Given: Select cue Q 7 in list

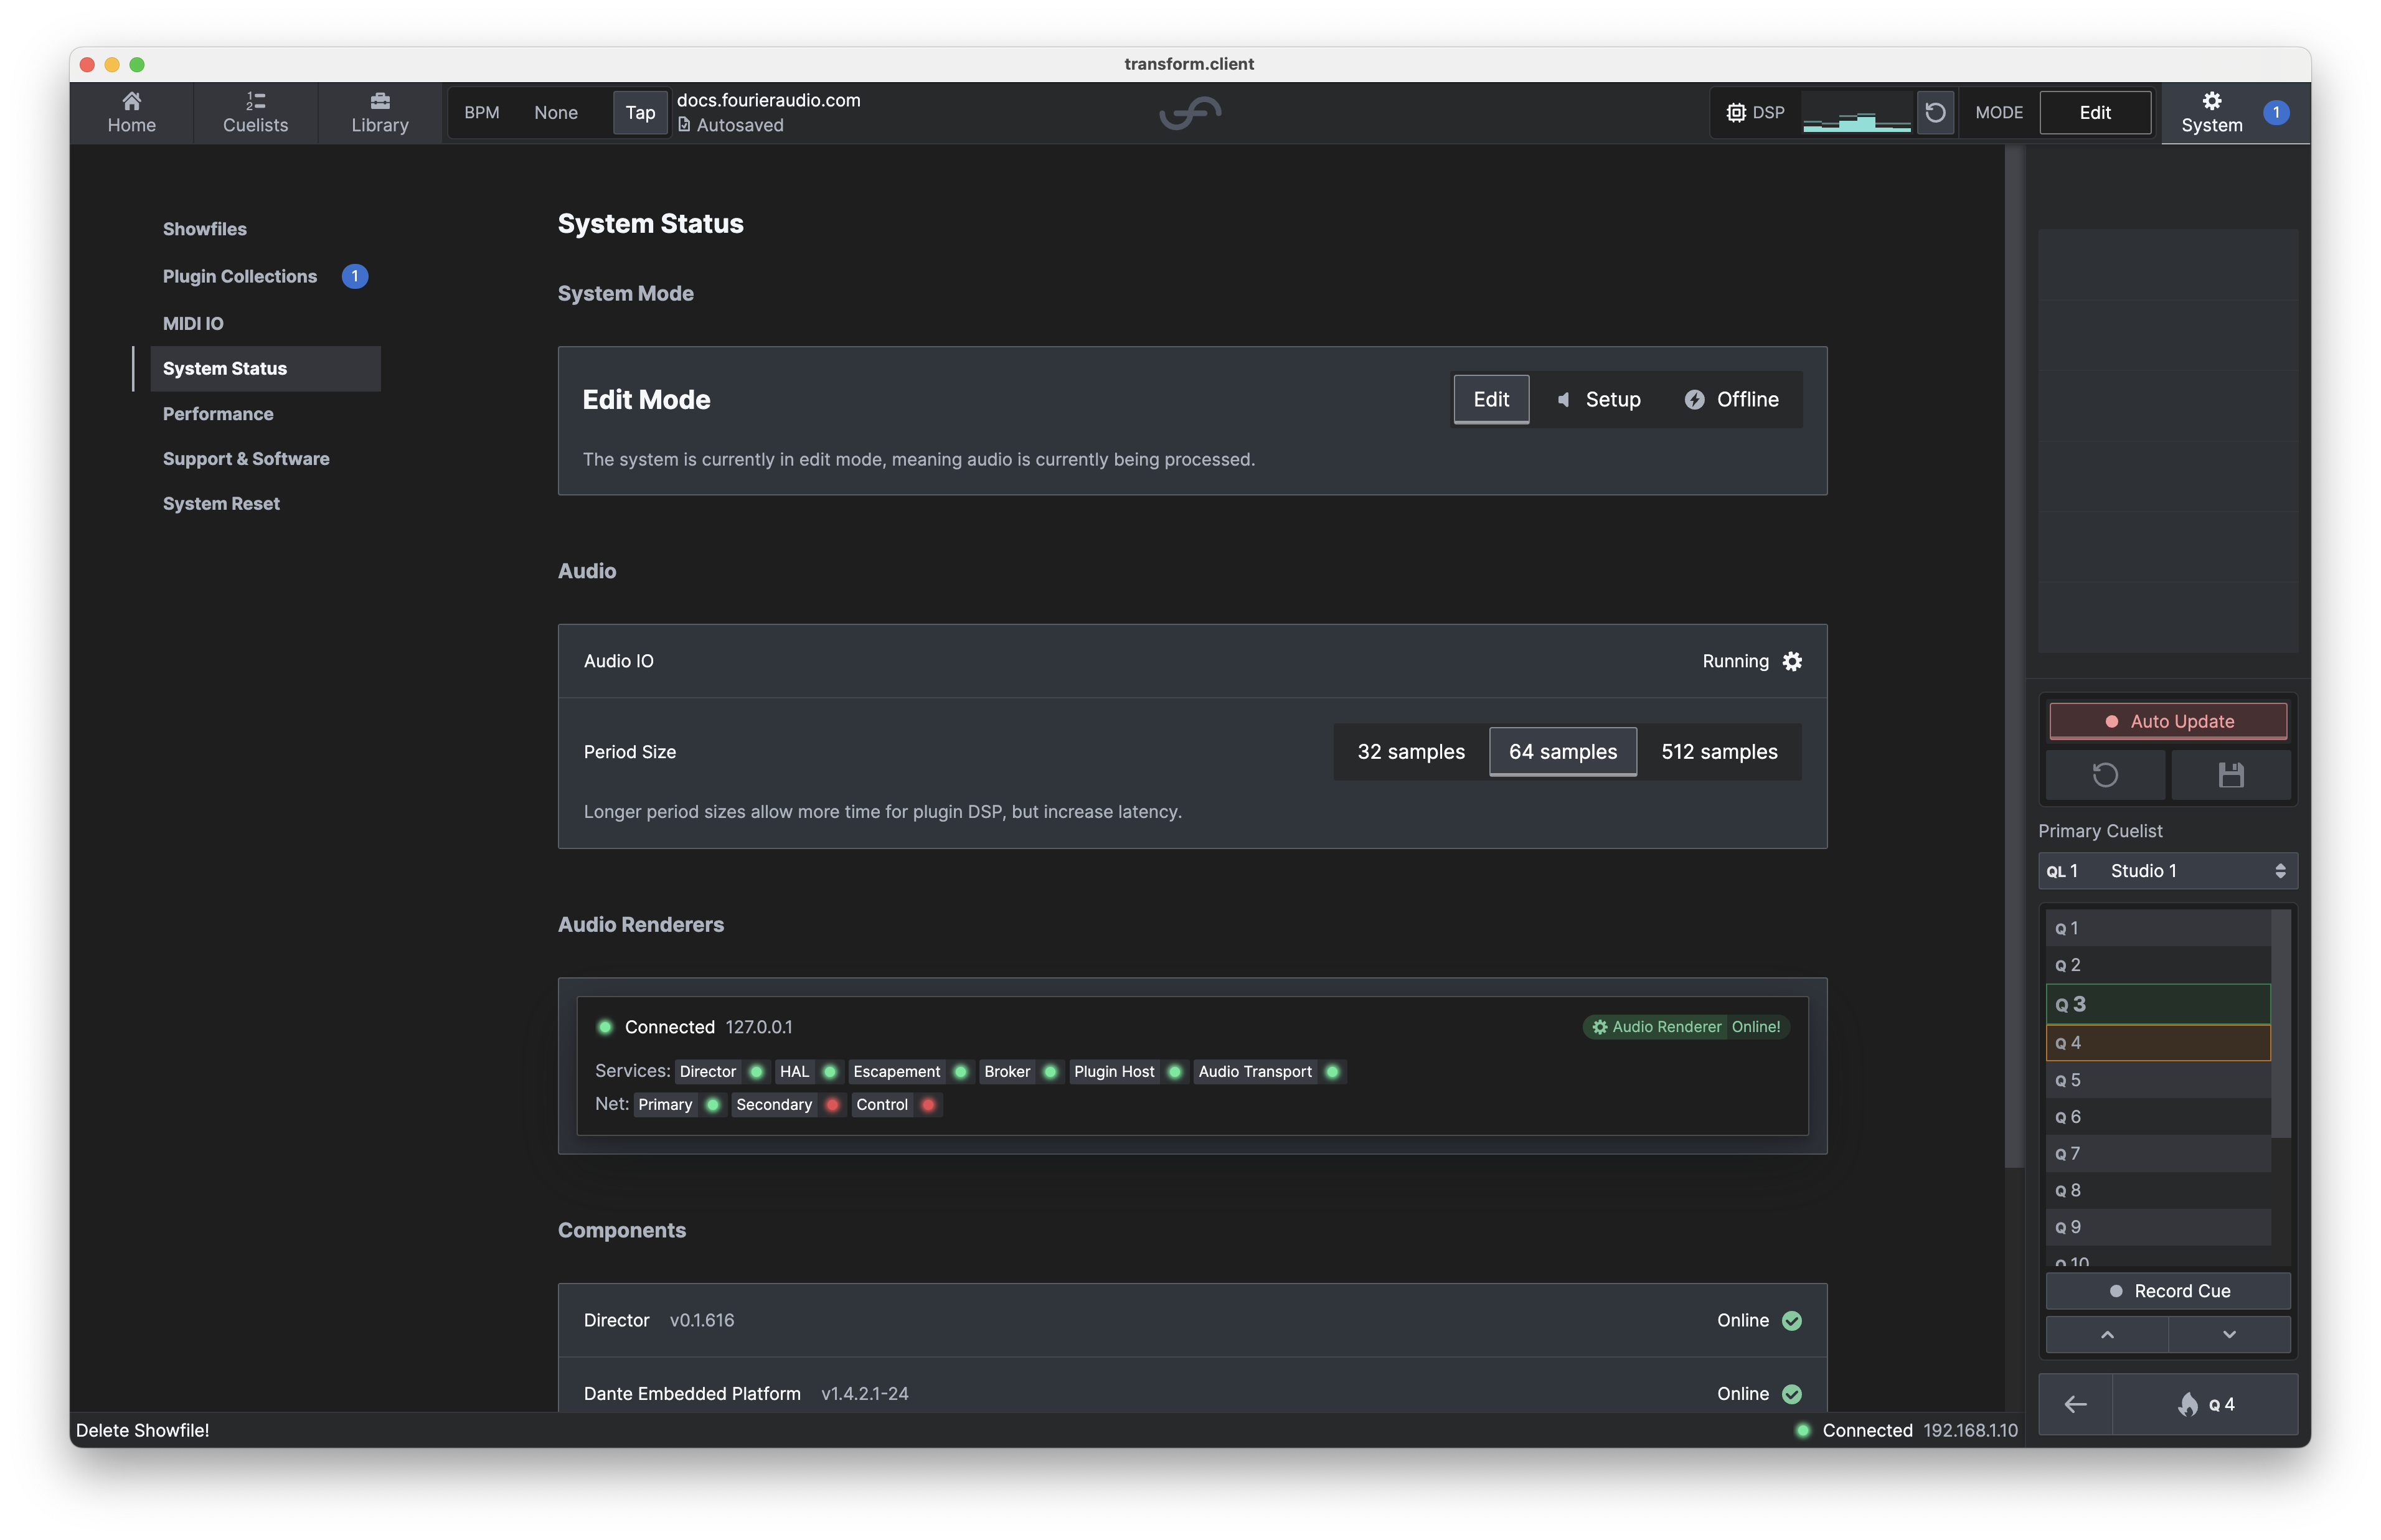Looking at the screenshot, I should pos(2157,1153).
